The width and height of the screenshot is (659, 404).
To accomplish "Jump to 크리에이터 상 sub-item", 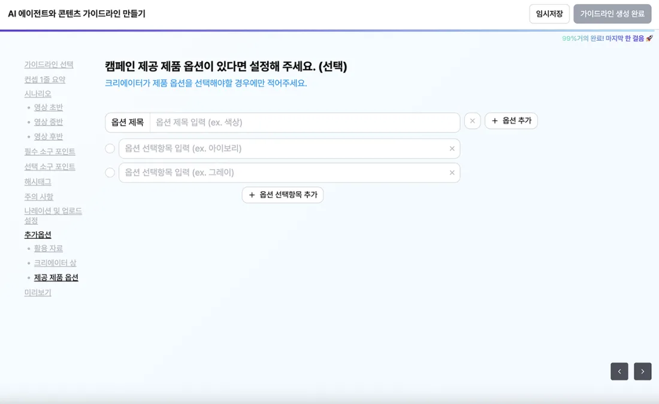I will coord(55,263).
